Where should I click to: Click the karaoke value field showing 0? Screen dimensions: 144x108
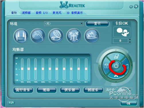pos(120,41)
